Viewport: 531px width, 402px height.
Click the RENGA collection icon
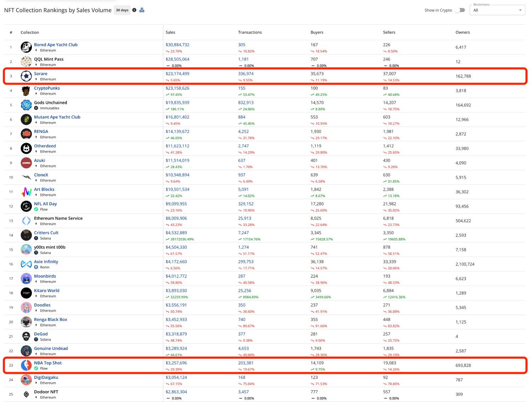(26, 134)
